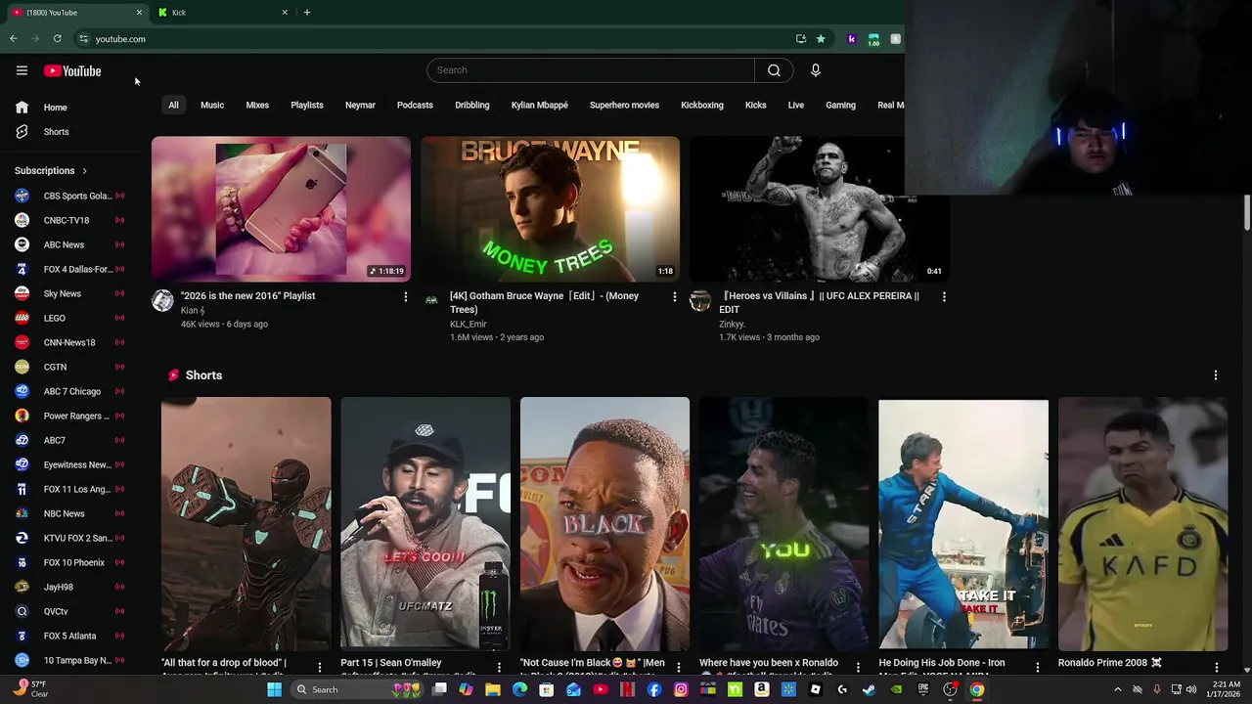The image size is (1252, 704).
Task: Open Amazon from the taskbar
Action: pyautogui.click(x=761, y=689)
